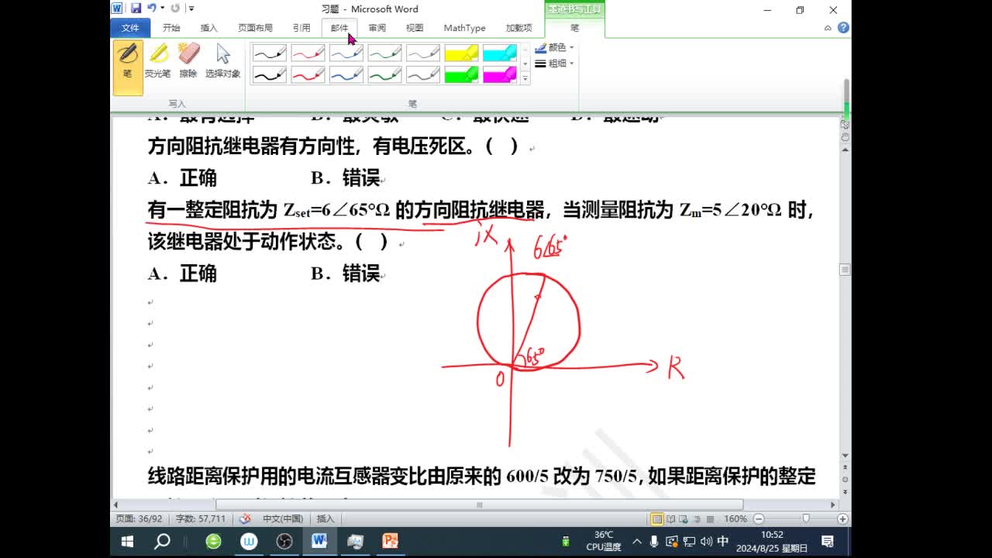Choose the cyan highlighter swatch
Image resolution: width=992 pixels, height=558 pixels.
coord(500,53)
